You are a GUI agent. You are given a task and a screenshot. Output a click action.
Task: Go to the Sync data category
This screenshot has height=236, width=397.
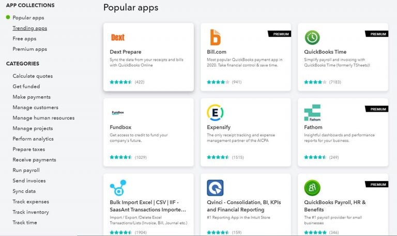[x=24, y=191]
